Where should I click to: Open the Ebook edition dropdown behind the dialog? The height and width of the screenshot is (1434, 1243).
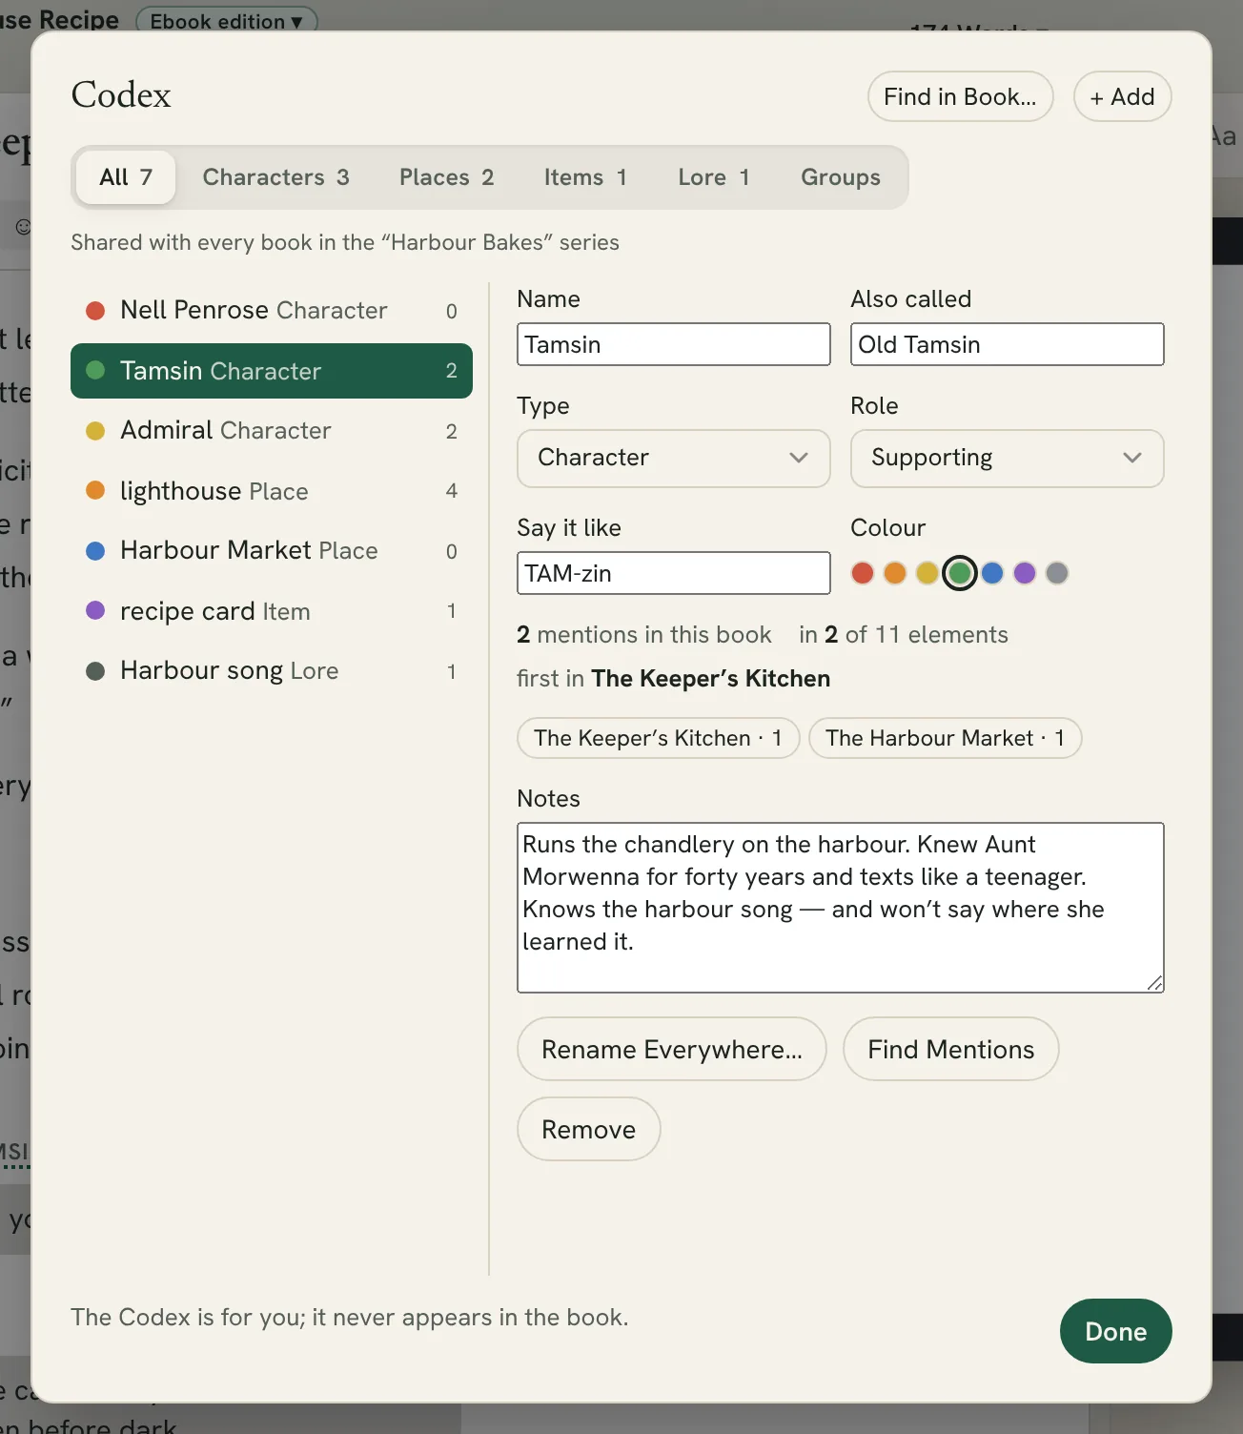point(227,20)
